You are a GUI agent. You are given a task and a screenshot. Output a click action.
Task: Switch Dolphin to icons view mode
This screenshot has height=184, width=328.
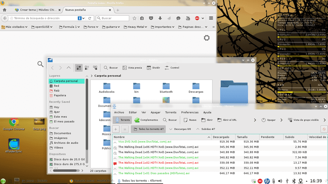point(79,68)
